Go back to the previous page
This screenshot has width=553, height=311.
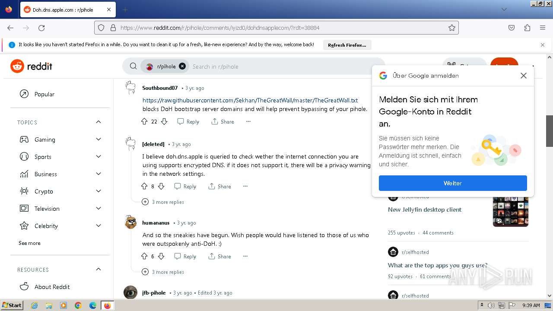point(10,28)
